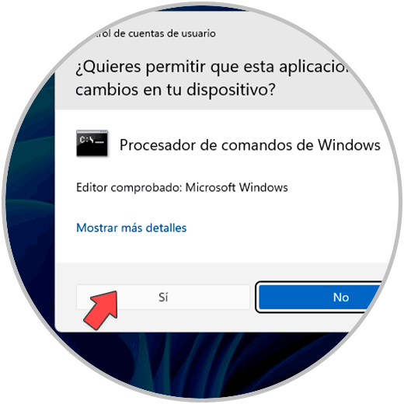Viewport: 404px width, 404px height.
Task: Choose the blue No button
Action: 320,297
